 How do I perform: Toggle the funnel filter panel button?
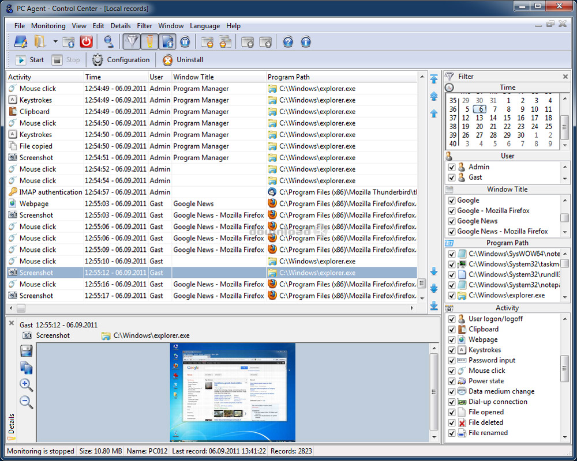coord(132,41)
